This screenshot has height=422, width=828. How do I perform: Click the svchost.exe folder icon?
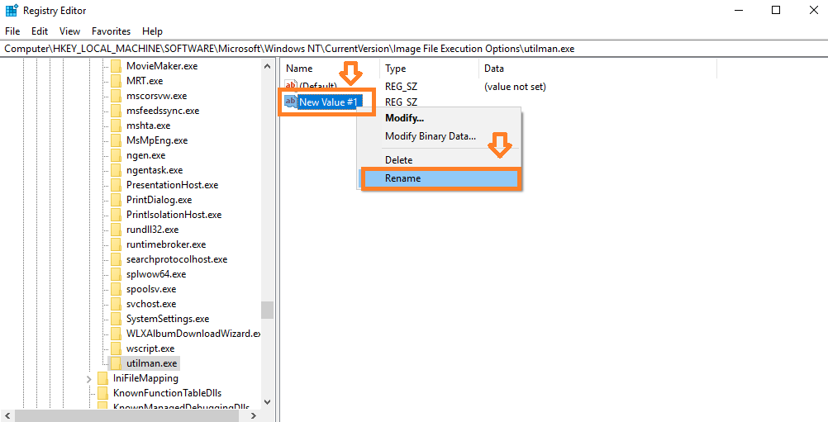[x=116, y=304]
